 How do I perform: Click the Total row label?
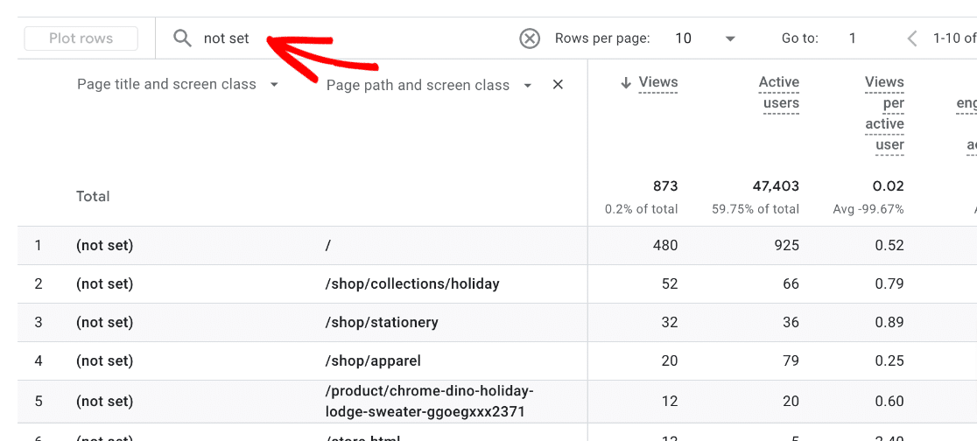tap(93, 196)
